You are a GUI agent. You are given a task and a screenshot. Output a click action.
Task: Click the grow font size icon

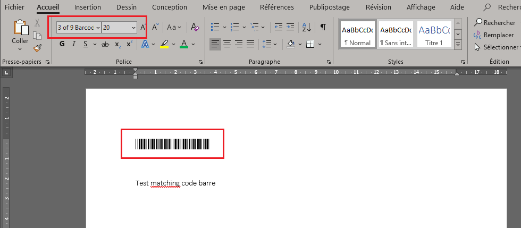point(143,27)
